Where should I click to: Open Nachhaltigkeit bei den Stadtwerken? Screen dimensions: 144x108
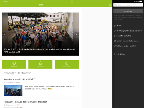(x=128, y=31)
